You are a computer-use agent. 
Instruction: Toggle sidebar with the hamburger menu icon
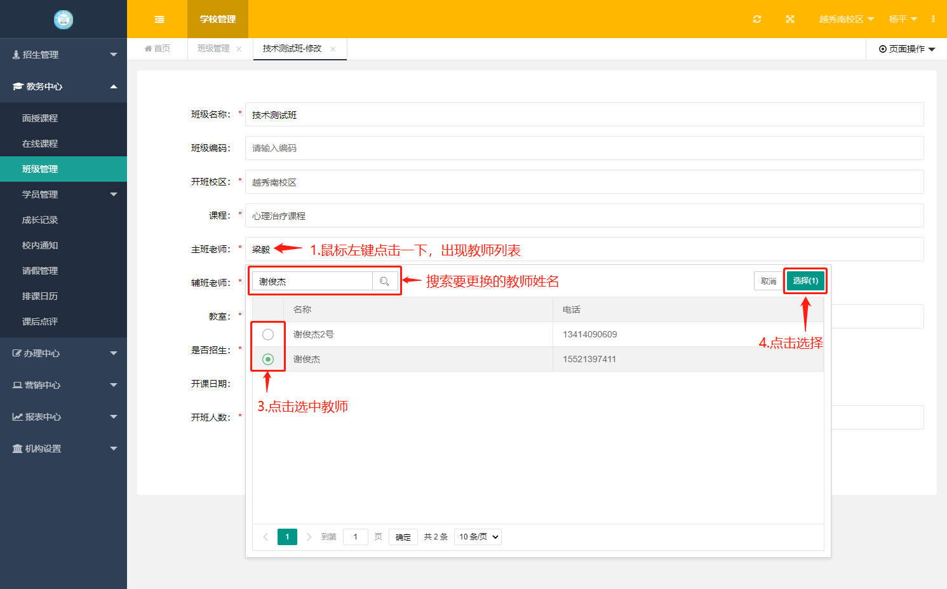[x=159, y=19]
